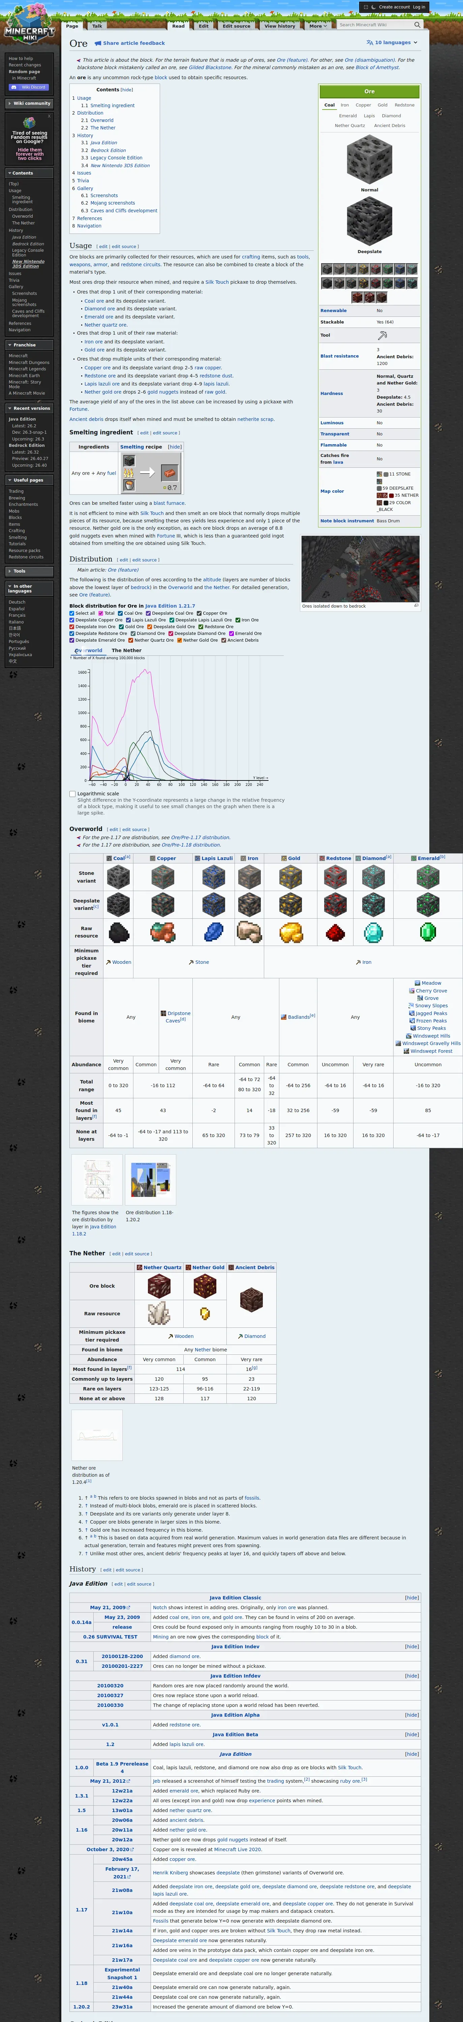Viewport: 463px width, 2022px height.
Task: Switch graph to The Nether tab
Action: 126,650
